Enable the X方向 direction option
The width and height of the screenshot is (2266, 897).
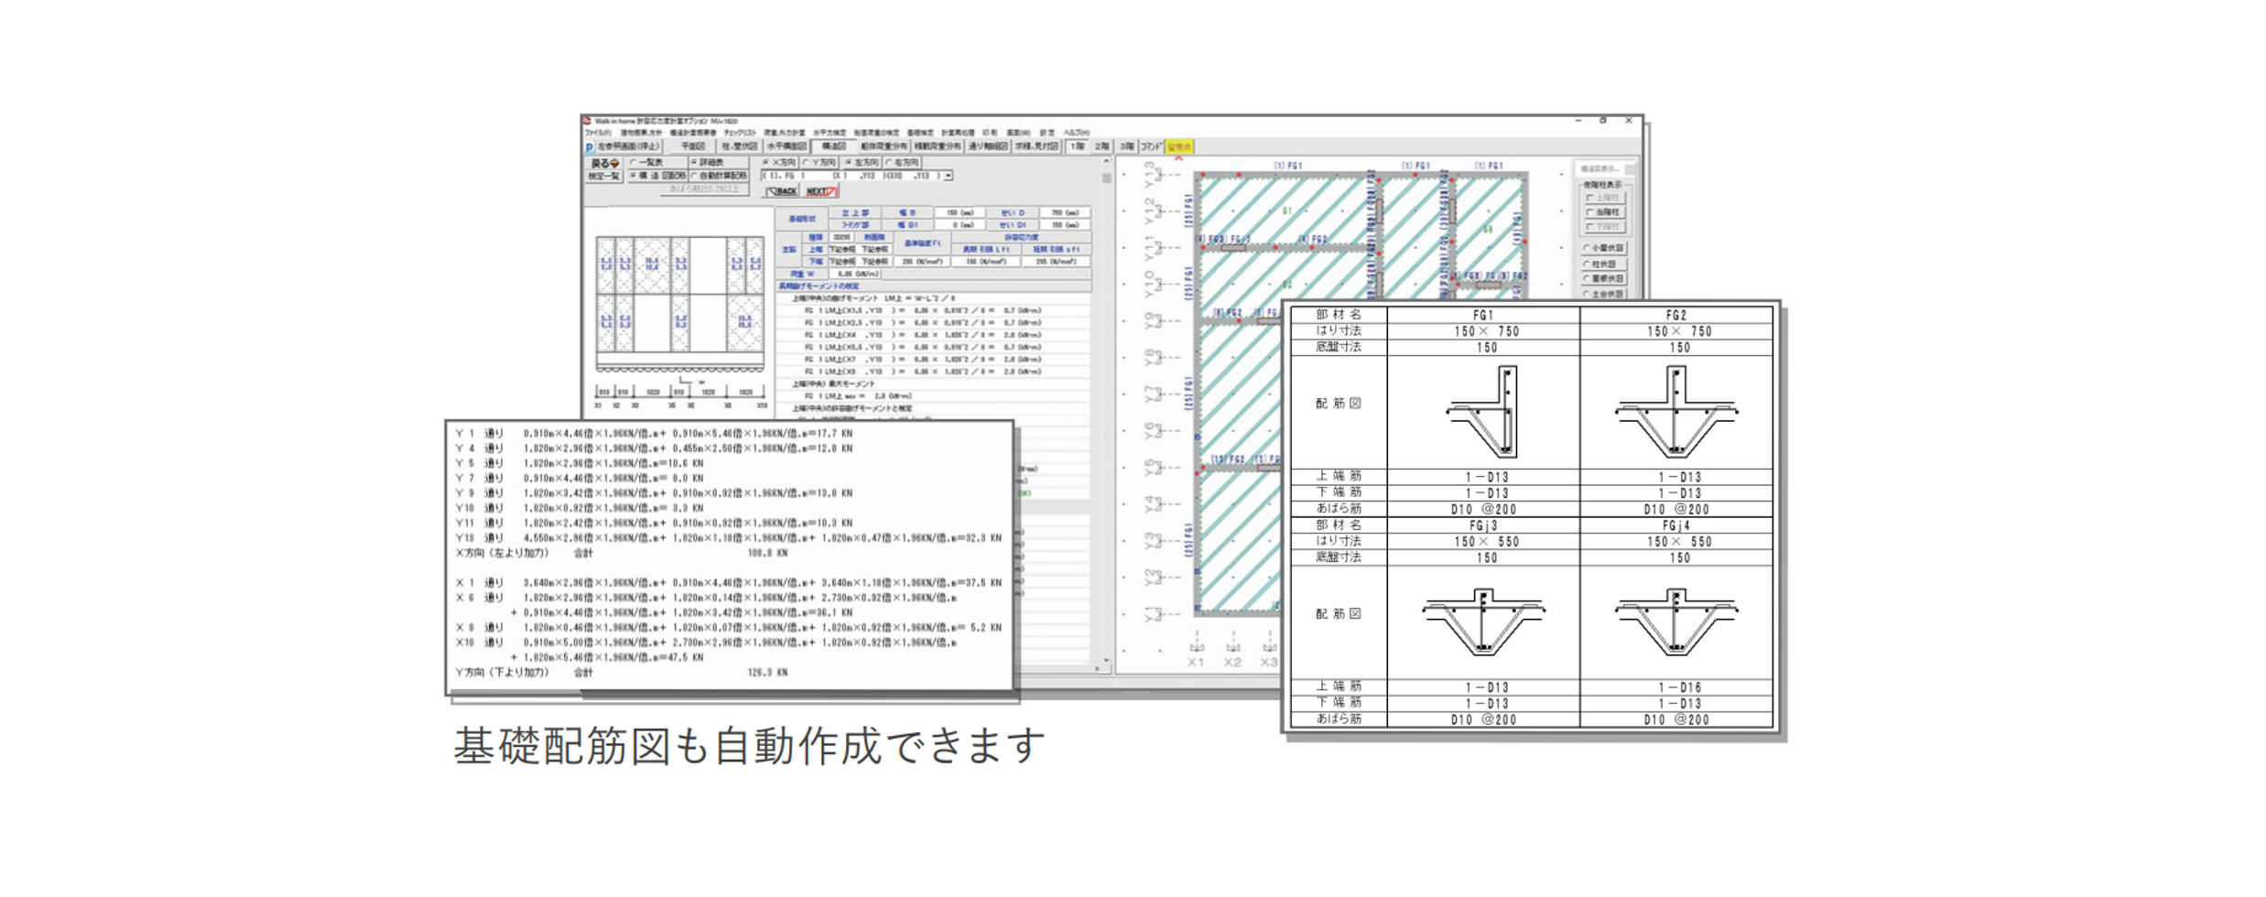point(766,163)
